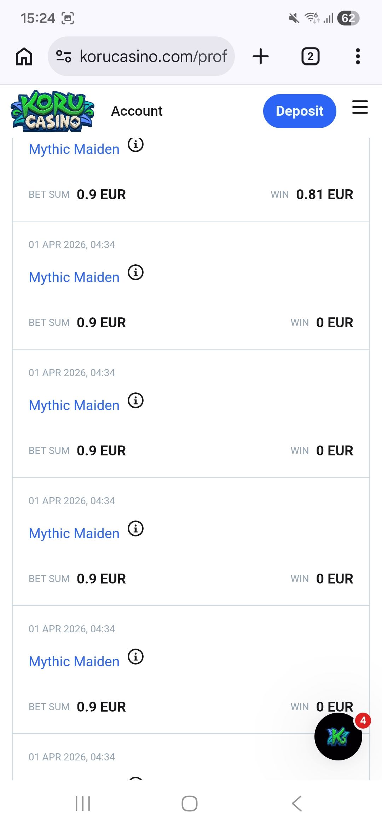Open the browser three-dot menu
This screenshot has width=382, height=828.
358,57
